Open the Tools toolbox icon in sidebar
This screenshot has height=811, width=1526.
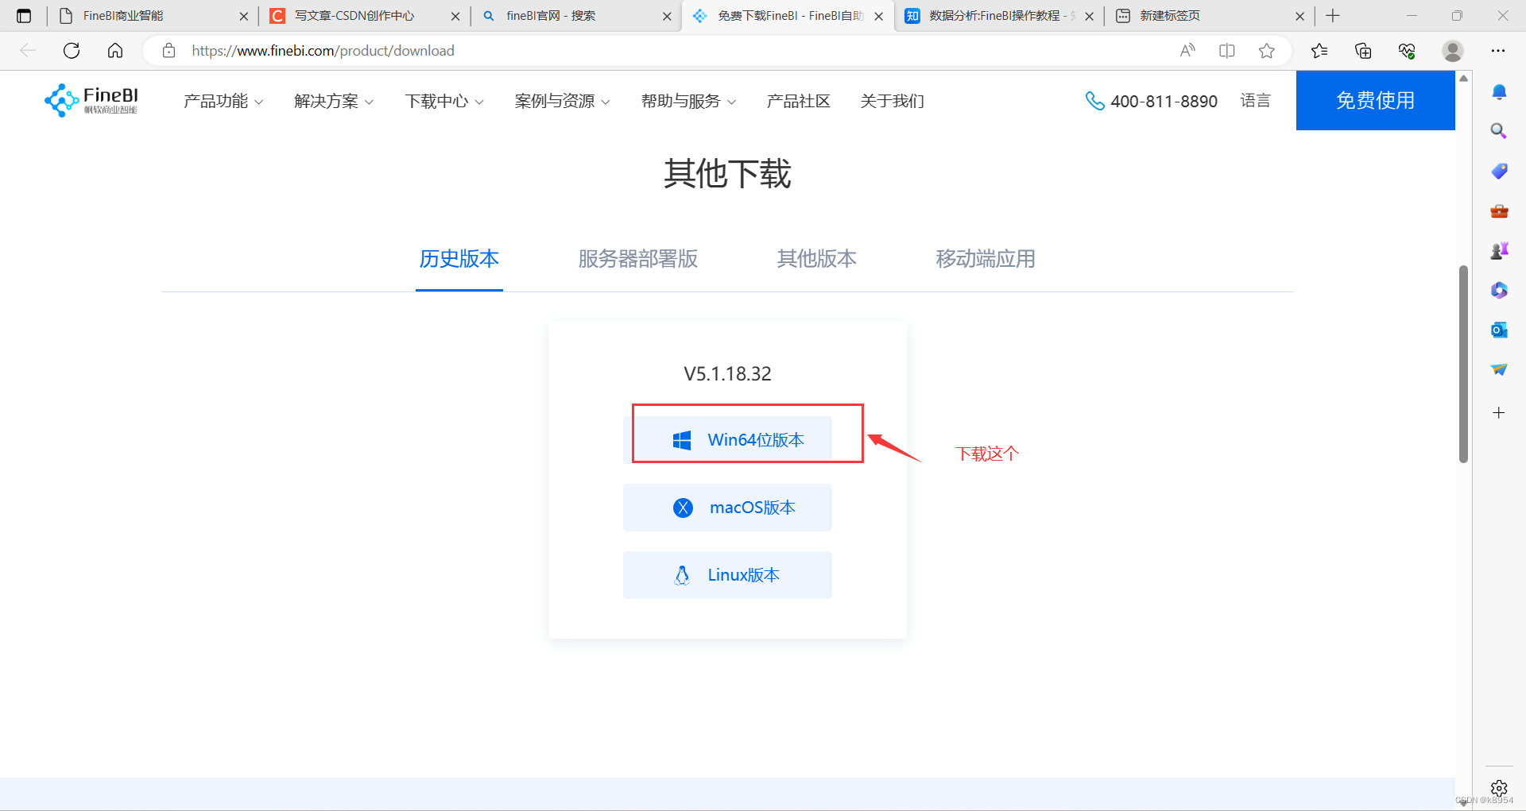(x=1499, y=211)
